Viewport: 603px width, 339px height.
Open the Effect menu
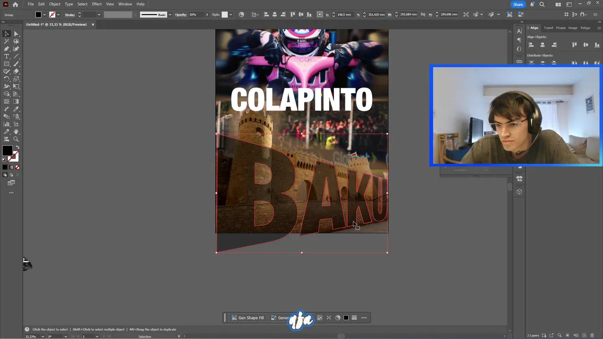pos(97,4)
